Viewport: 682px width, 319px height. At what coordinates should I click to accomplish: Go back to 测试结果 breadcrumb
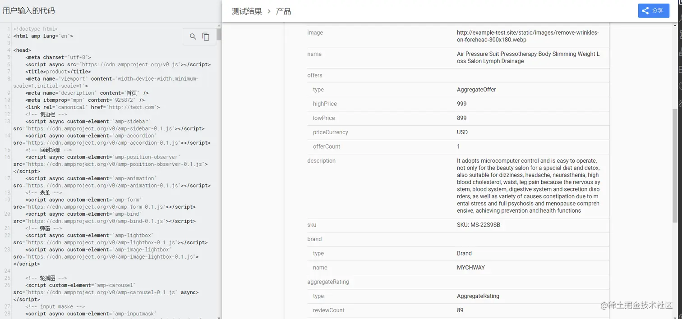pyautogui.click(x=247, y=11)
